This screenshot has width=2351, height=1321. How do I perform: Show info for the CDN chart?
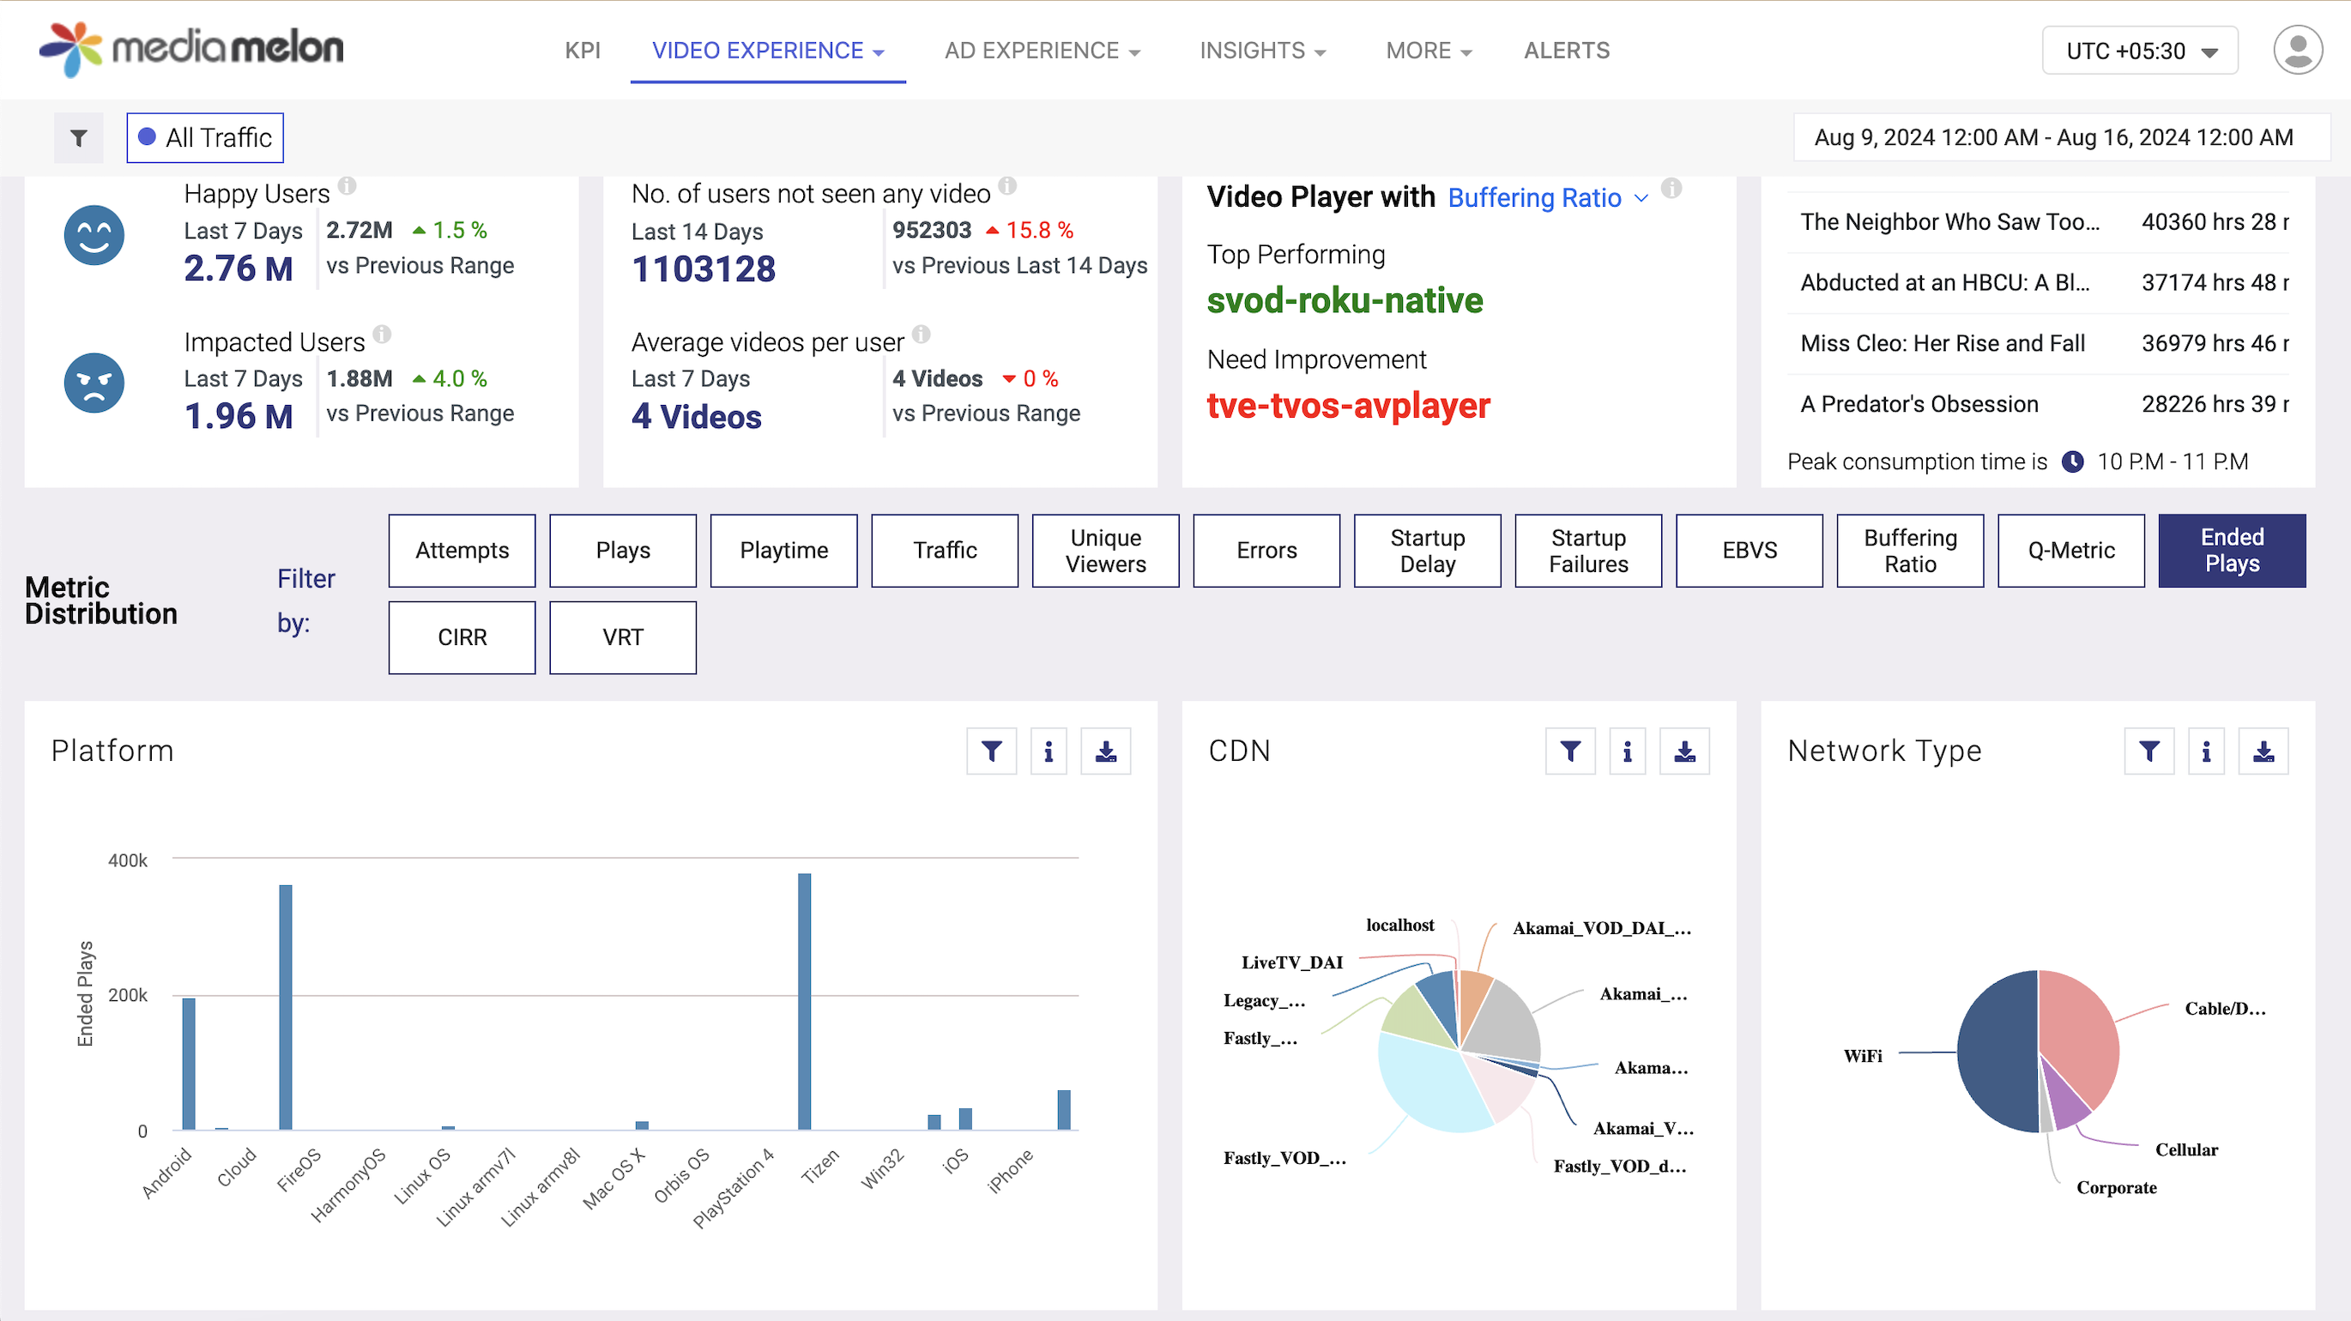(1628, 751)
